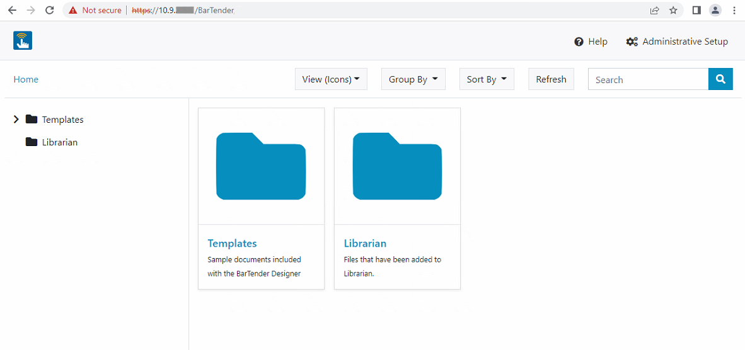Open the large Templates folder icon
The image size is (745, 350).
[261, 166]
